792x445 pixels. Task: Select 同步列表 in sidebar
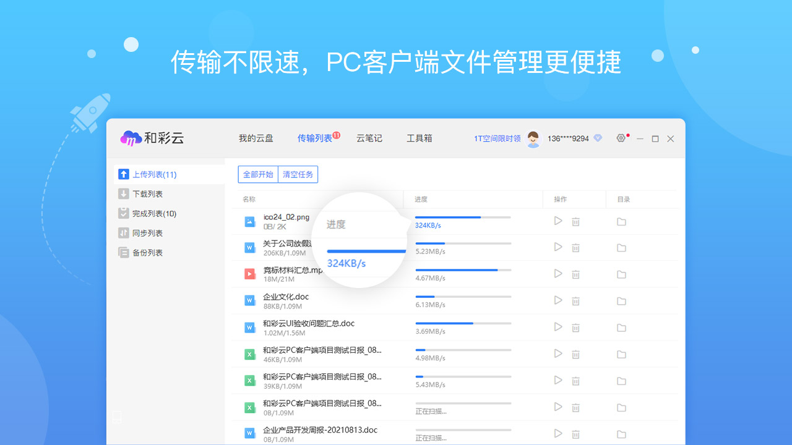170,233
